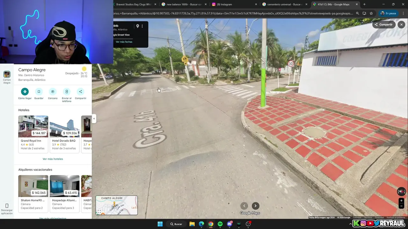Viewport: 408px width, 229px height.
Task: Open the Grand Royal Inn hotel card
Action: (x=33, y=134)
